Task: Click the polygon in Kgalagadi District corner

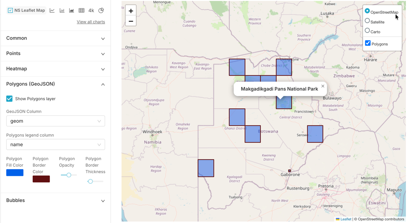Action: pos(206,168)
